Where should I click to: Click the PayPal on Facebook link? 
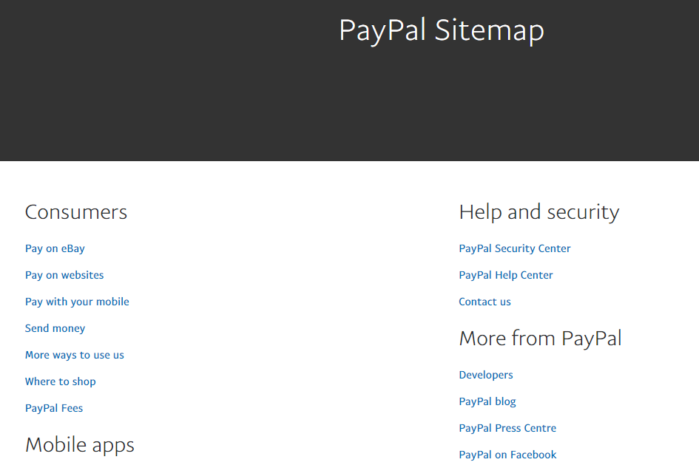pyautogui.click(x=507, y=455)
